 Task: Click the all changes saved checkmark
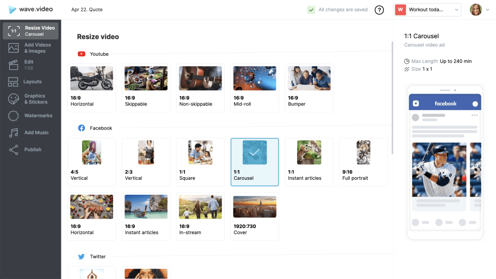311,10
